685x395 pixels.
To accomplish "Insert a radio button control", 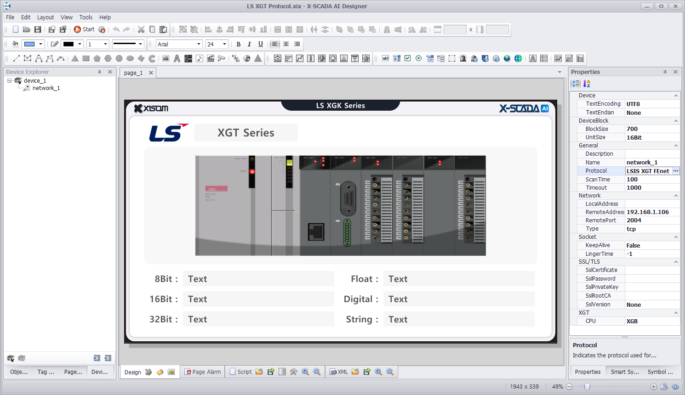I will [419, 58].
